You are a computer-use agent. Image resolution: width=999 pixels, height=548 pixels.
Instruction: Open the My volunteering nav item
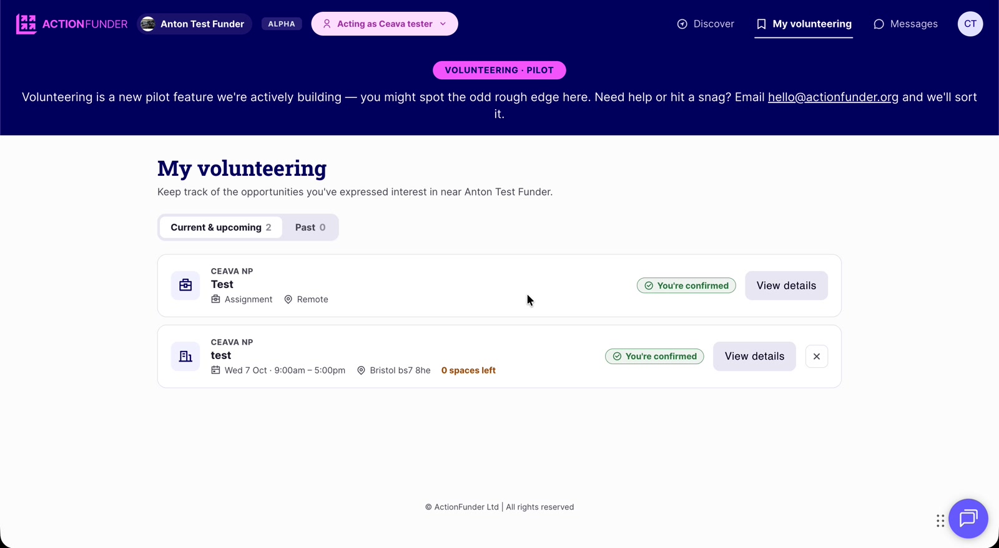click(804, 24)
